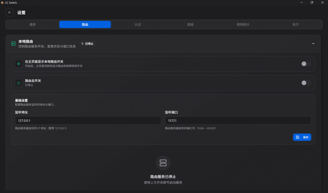The image size is (328, 193).
Task: Click the CC Switch app icon in title bar
Action: (x=2, y=2)
